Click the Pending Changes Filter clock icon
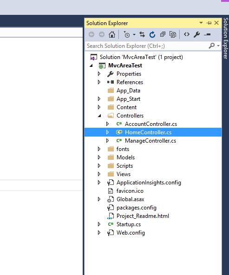Image resolution: width=229 pixels, height=275 pixels. (127, 34)
